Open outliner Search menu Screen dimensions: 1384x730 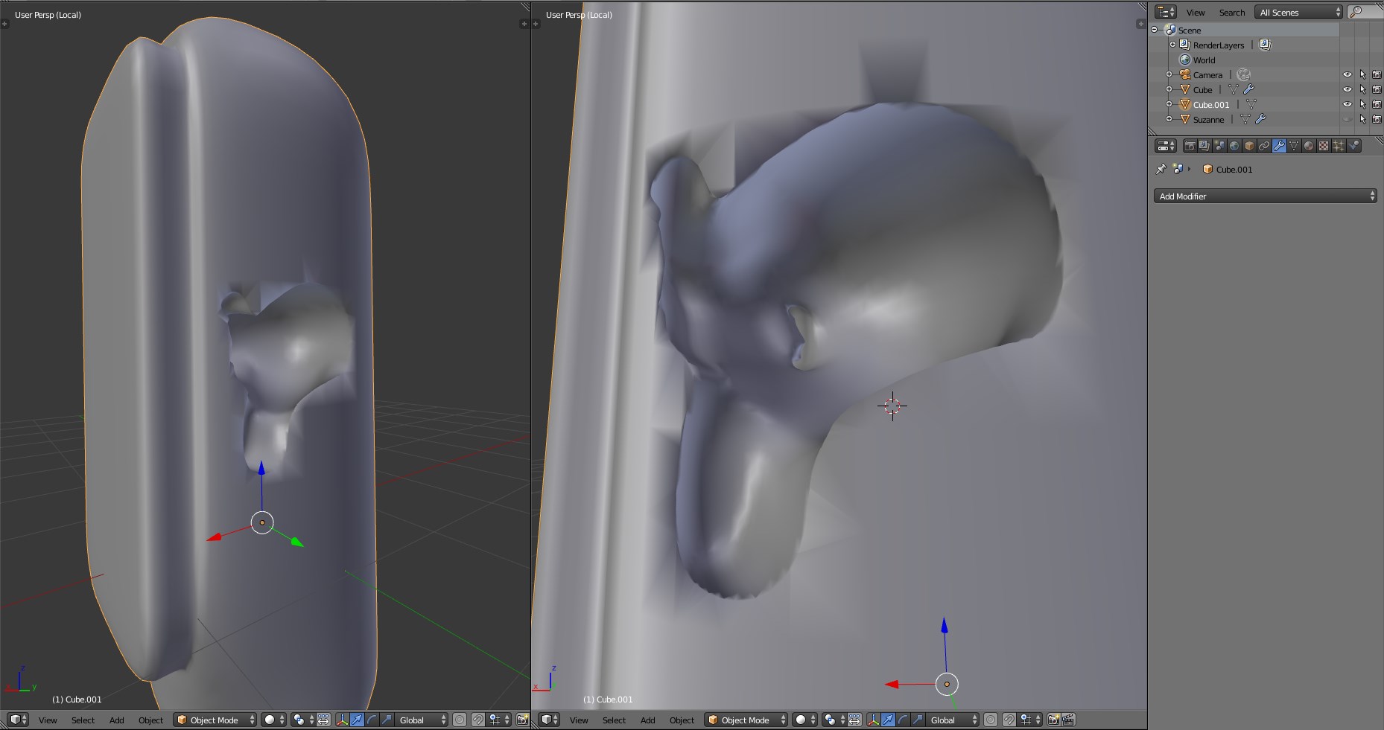click(1232, 13)
